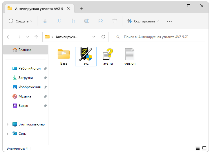Close the Антивирусная утилита AVZ tab

68,8
